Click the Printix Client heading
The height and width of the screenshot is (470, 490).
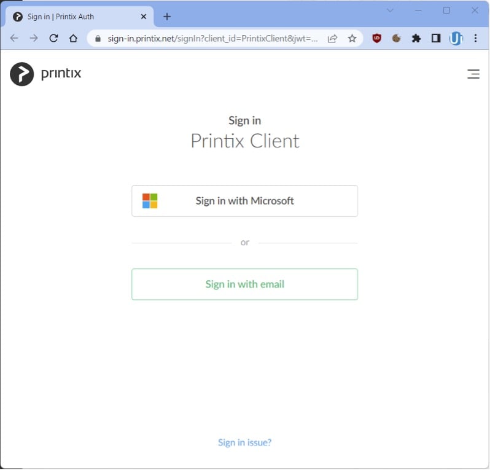(x=244, y=141)
